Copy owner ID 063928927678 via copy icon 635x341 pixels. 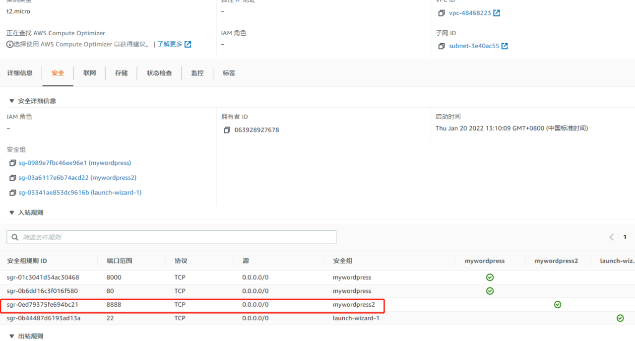pyautogui.click(x=227, y=130)
